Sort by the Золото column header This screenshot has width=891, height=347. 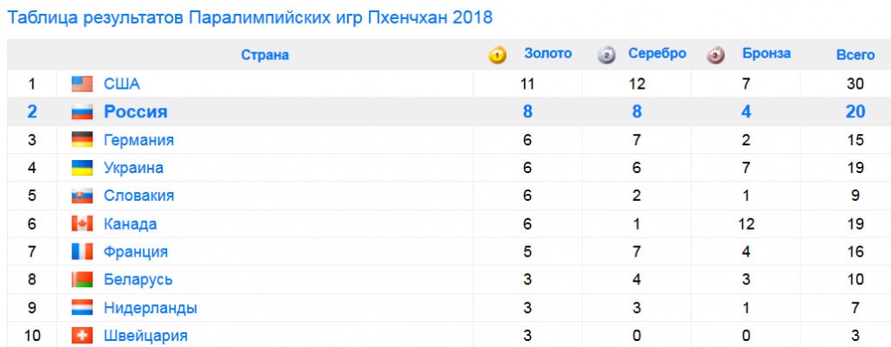[548, 54]
